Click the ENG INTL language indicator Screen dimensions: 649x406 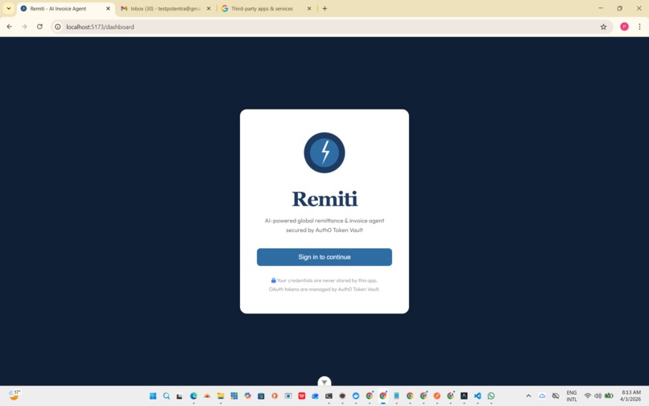[572, 396]
